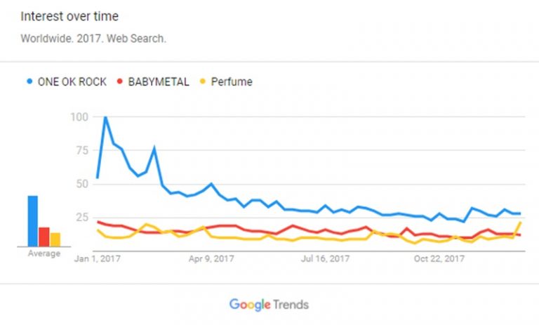The image size is (539, 325).
Task: Click the Google Trends logo
Action: (269, 305)
